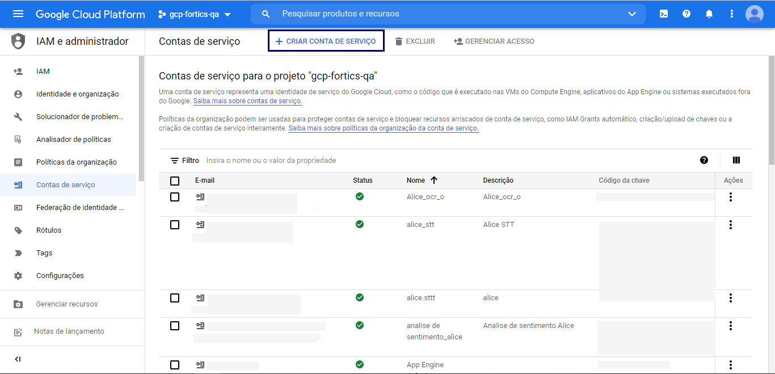Screen dimensions: 775x374
Task: Click the IAM shield icon in sidebar header
Action: (x=19, y=41)
